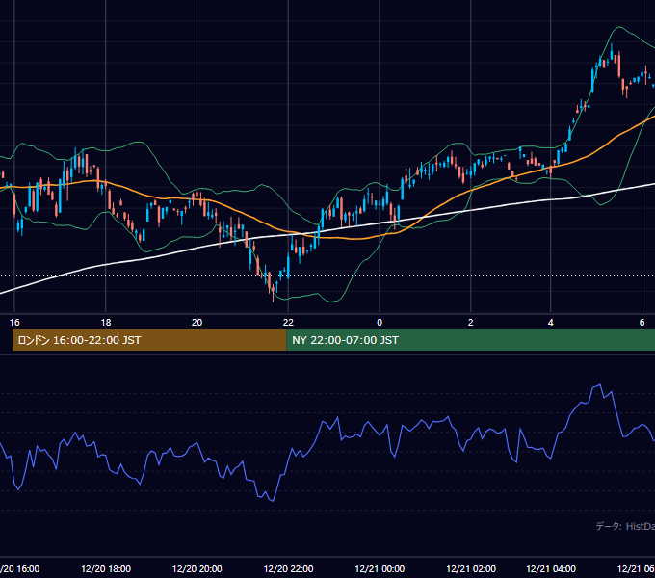This screenshot has height=578, width=655.
Task: Click the 12/20 18:00 date label
Action: pyautogui.click(x=106, y=569)
